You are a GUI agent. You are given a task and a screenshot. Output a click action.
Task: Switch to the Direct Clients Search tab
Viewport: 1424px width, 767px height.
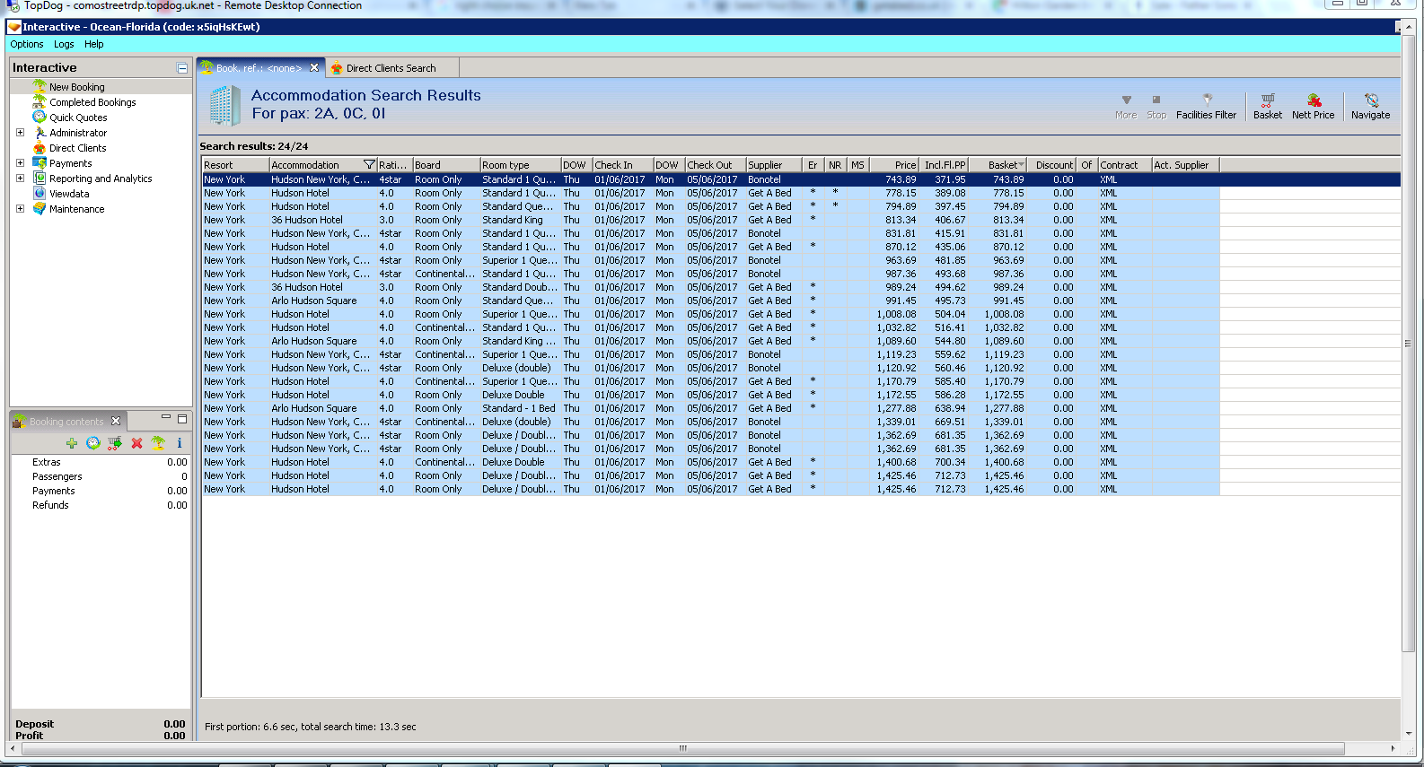pos(392,68)
